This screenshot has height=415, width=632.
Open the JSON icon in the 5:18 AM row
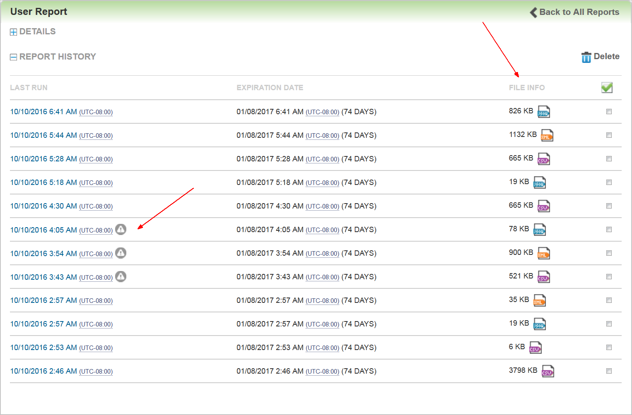[539, 182]
